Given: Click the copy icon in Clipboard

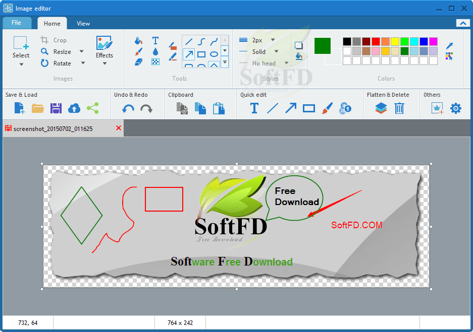Looking at the screenshot, I should point(200,108).
